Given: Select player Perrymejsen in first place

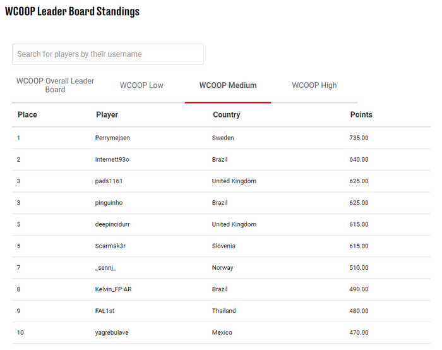Looking at the screenshot, I should [x=112, y=138].
